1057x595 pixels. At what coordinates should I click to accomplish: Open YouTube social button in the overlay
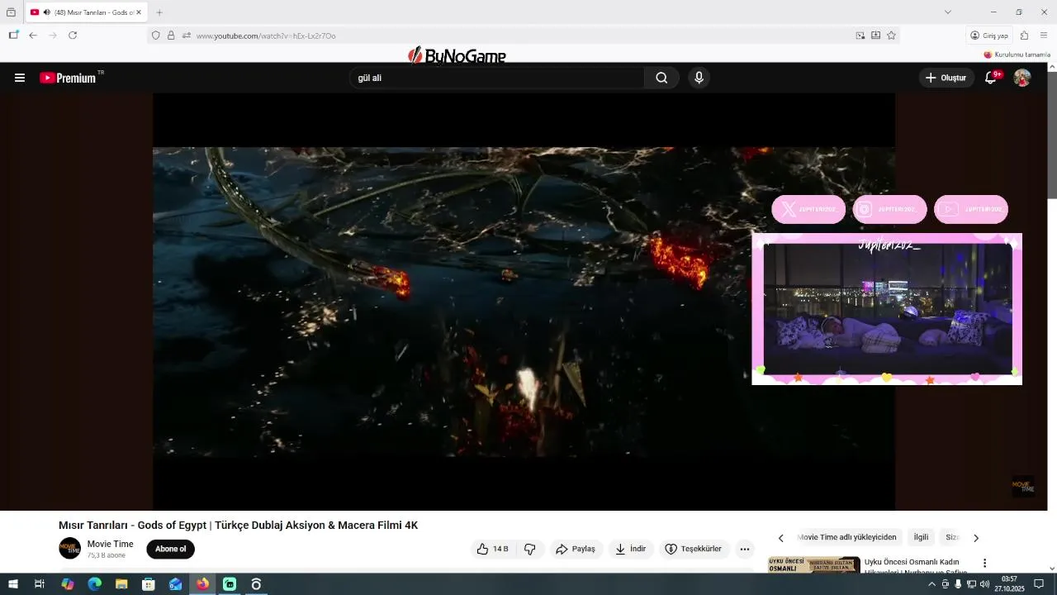(x=971, y=209)
